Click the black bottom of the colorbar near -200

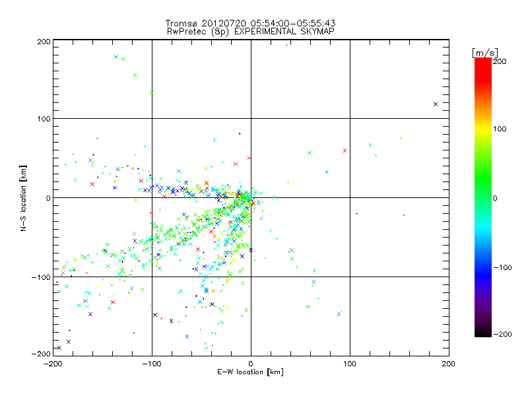[x=483, y=333]
